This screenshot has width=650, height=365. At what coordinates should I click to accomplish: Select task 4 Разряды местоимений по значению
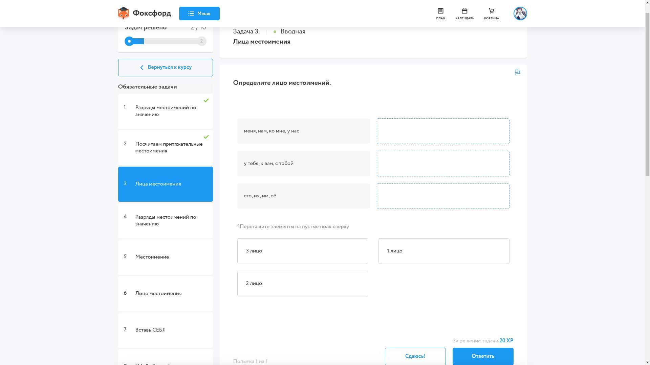(165, 220)
